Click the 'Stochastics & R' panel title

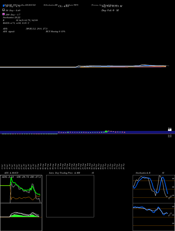tap(143, 173)
